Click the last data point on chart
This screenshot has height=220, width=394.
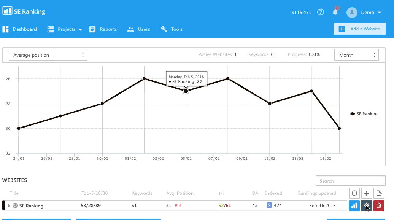339,128
